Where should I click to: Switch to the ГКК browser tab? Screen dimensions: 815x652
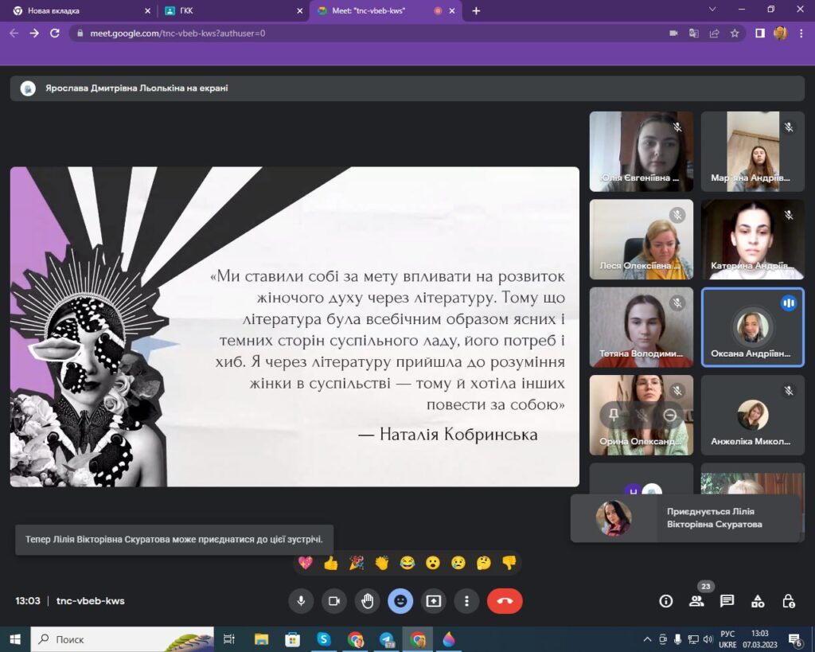click(x=231, y=10)
